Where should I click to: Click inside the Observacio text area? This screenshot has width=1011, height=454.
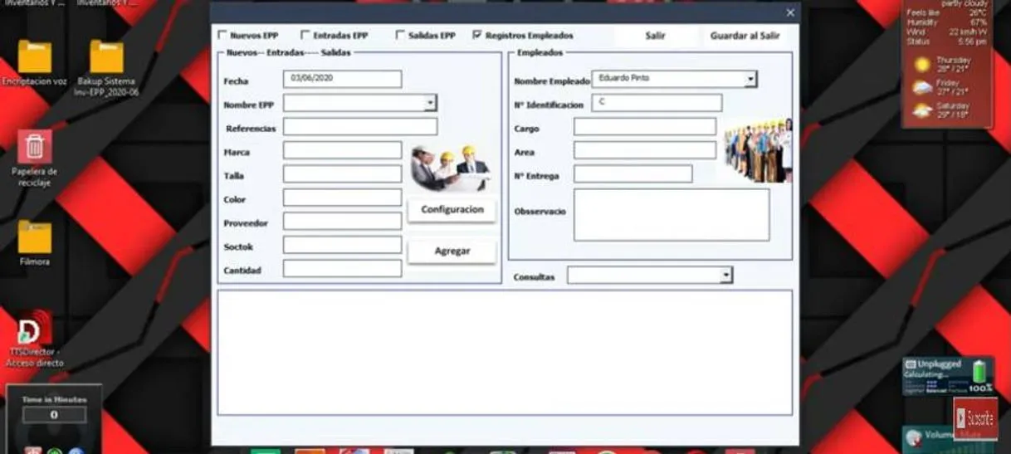[x=672, y=215]
